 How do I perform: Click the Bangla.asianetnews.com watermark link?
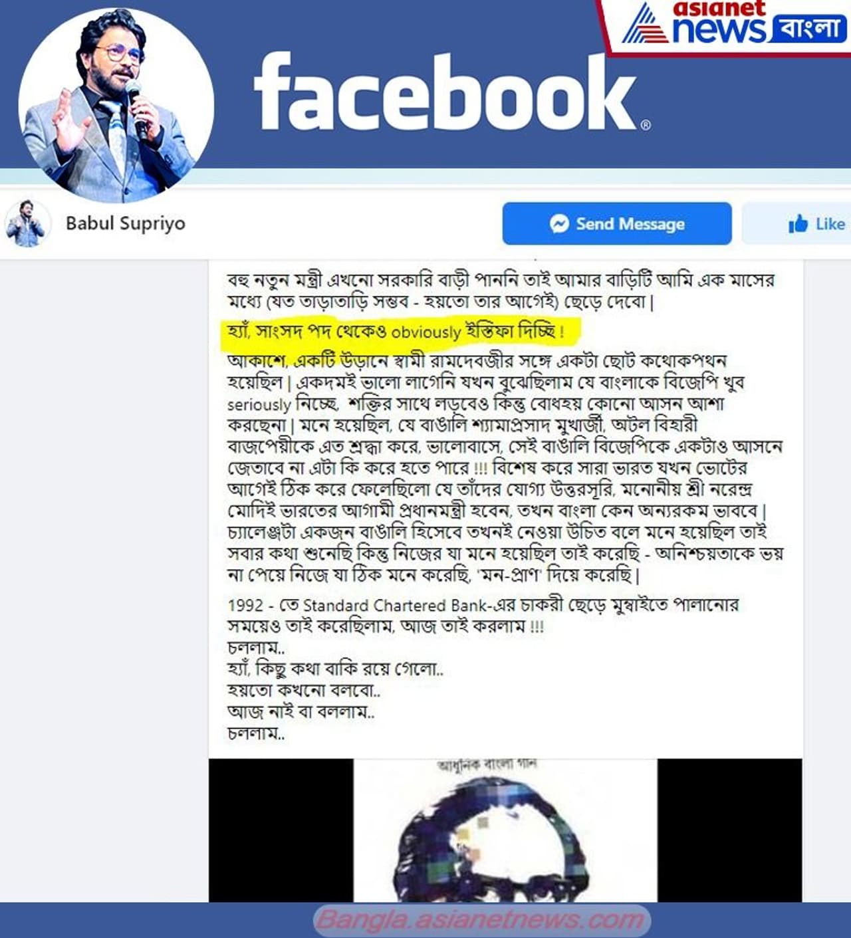click(x=481, y=920)
